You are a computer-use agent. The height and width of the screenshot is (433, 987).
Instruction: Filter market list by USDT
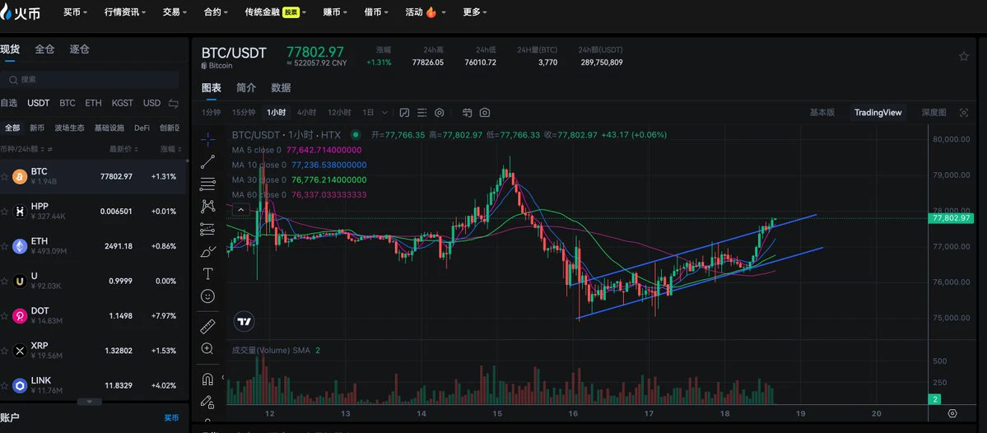(39, 103)
